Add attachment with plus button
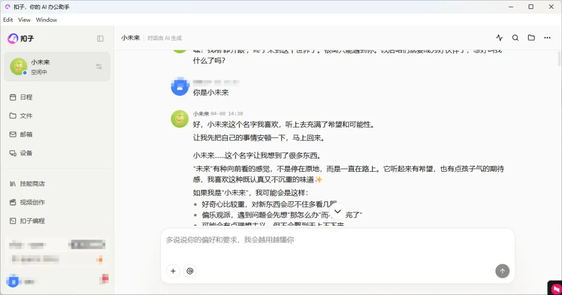Image resolution: width=562 pixels, height=295 pixels. click(173, 271)
